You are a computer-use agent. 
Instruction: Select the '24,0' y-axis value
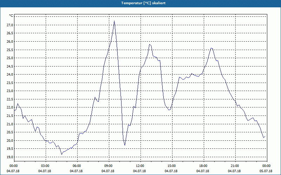(10, 75)
